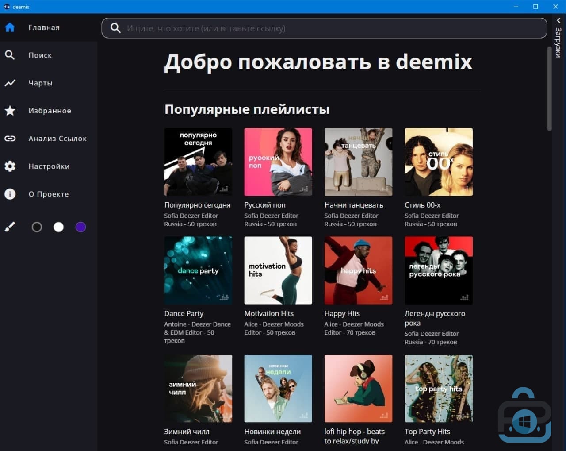The height and width of the screenshot is (451, 566).
Task: Select the dark theme circle swatch
Action: (x=37, y=227)
